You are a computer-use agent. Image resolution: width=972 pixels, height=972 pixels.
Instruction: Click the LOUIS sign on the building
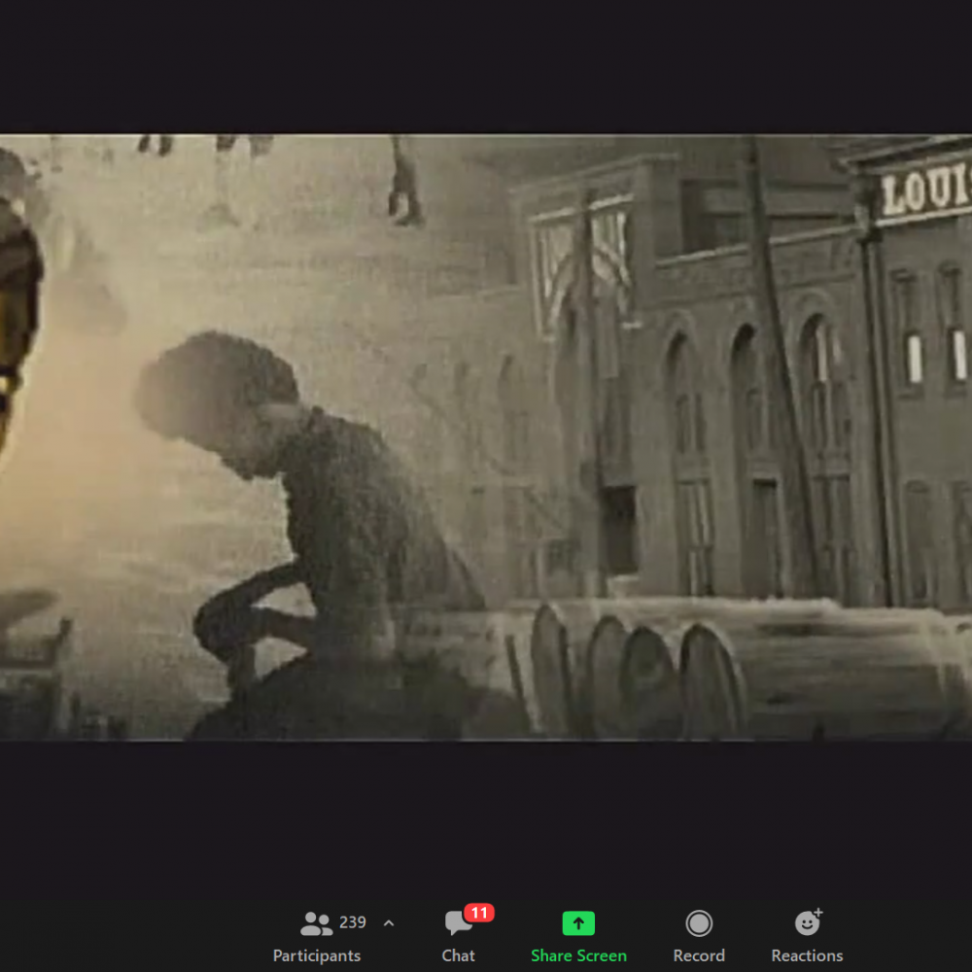click(924, 191)
